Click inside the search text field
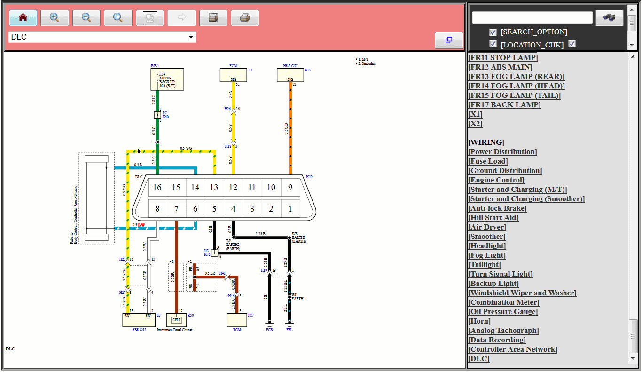This screenshot has height=372, width=642. click(532, 17)
